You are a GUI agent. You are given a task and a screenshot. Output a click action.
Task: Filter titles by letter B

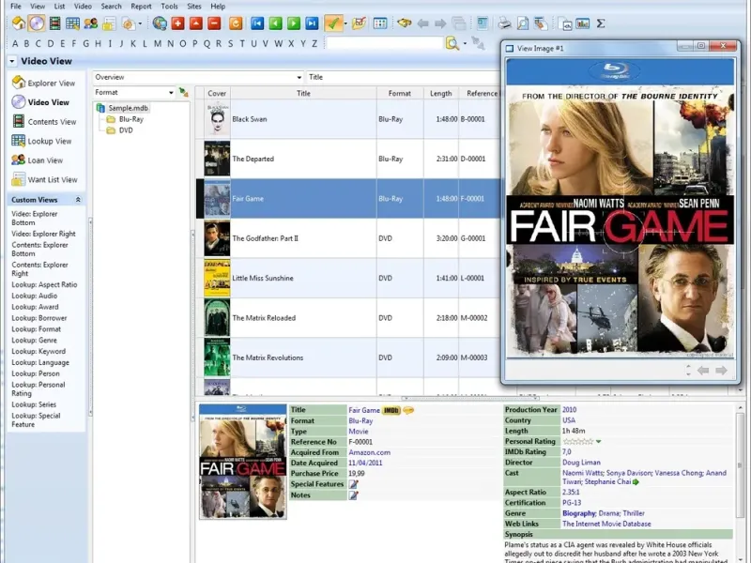coord(26,43)
